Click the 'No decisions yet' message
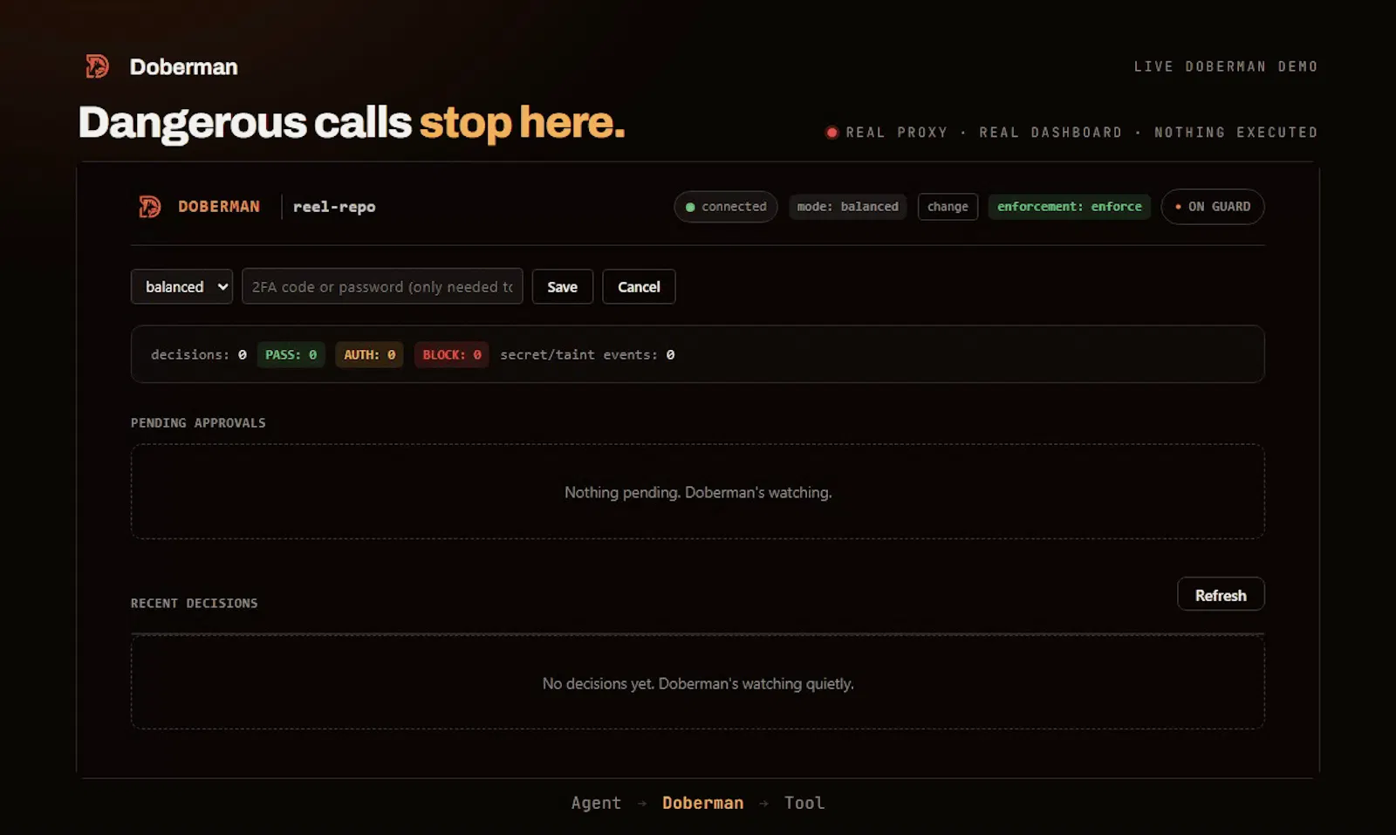The width and height of the screenshot is (1396, 835). tap(698, 683)
